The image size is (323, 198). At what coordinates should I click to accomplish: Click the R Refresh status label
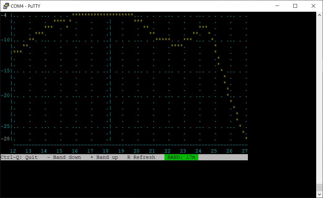[x=142, y=157]
